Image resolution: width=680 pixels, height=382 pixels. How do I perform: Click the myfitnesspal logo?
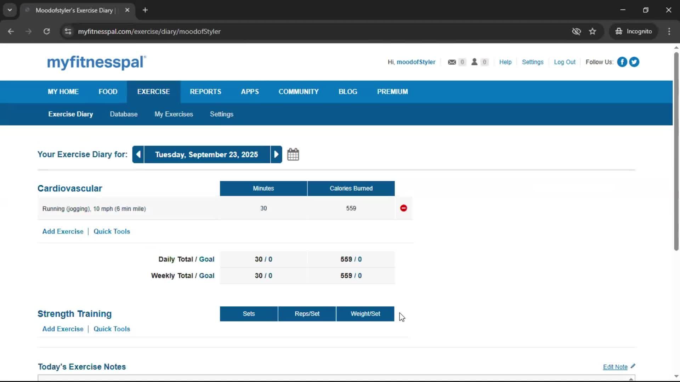pyautogui.click(x=96, y=62)
